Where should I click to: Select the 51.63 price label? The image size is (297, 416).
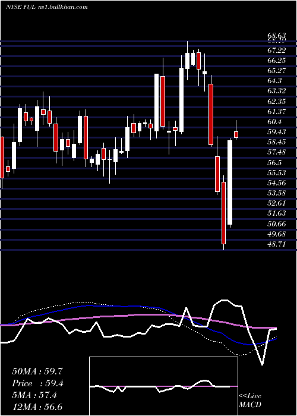[x=276, y=213]
